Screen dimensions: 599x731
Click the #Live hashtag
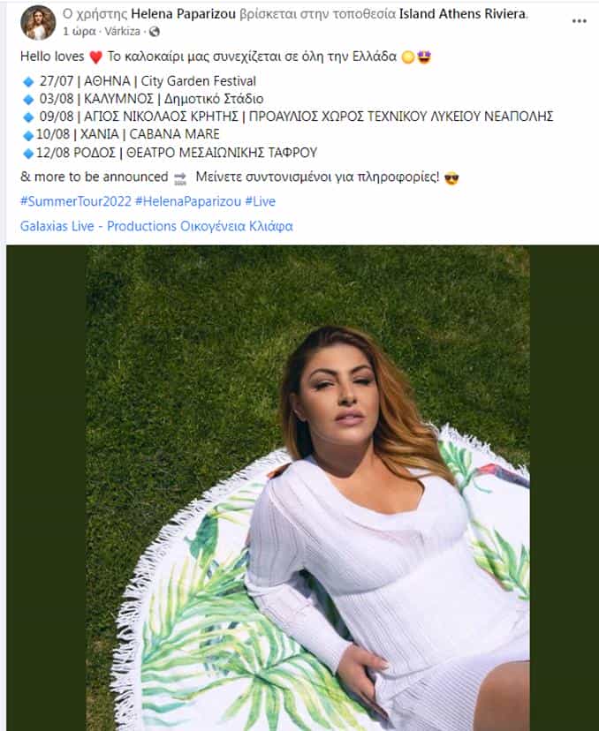pos(261,201)
